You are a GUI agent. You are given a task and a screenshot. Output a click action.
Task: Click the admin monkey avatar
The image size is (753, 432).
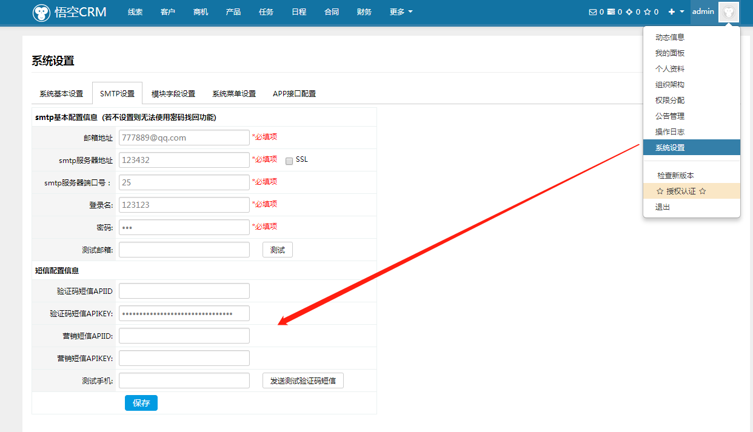(x=728, y=12)
